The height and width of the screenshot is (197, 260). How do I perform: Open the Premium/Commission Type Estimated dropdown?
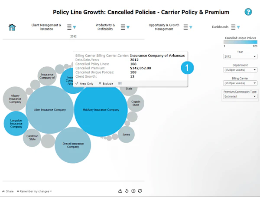240,96
